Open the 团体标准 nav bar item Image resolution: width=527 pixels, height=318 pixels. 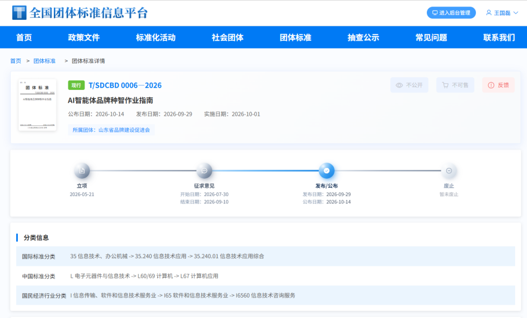click(x=296, y=37)
